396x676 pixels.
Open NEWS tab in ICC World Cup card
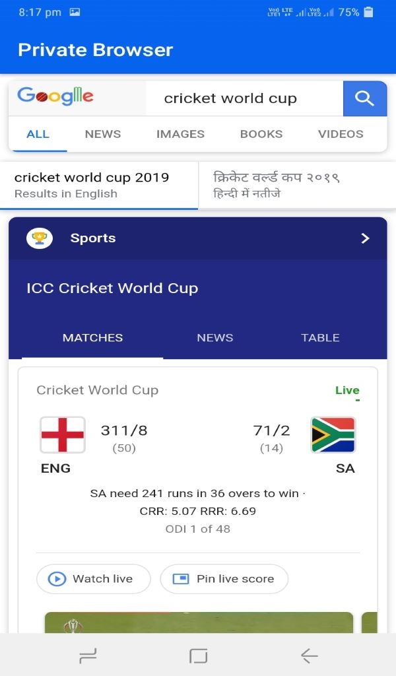(215, 337)
